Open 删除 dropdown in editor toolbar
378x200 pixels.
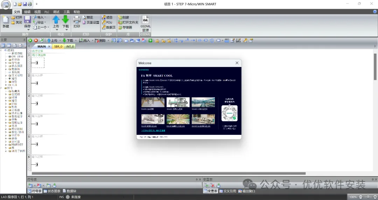pyautogui.click(x=108, y=41)
